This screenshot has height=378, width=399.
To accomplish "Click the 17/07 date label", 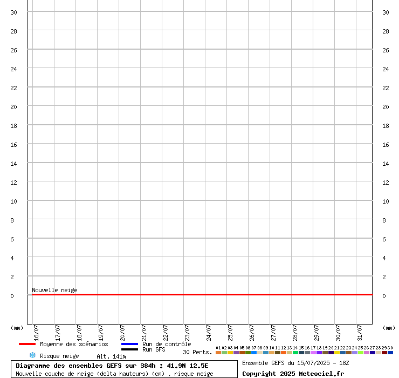I will tap(58, 333).
